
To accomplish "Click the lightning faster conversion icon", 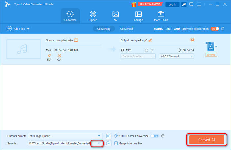I will (x=116, y=136).
